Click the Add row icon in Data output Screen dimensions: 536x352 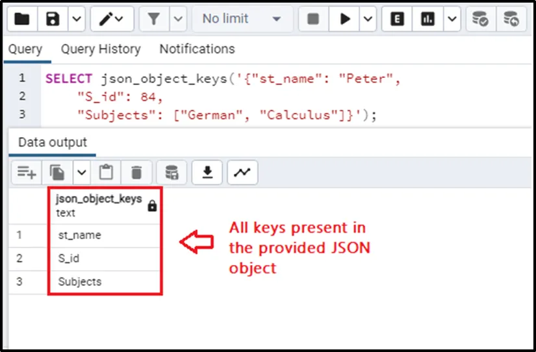click(x=27, y=172)
